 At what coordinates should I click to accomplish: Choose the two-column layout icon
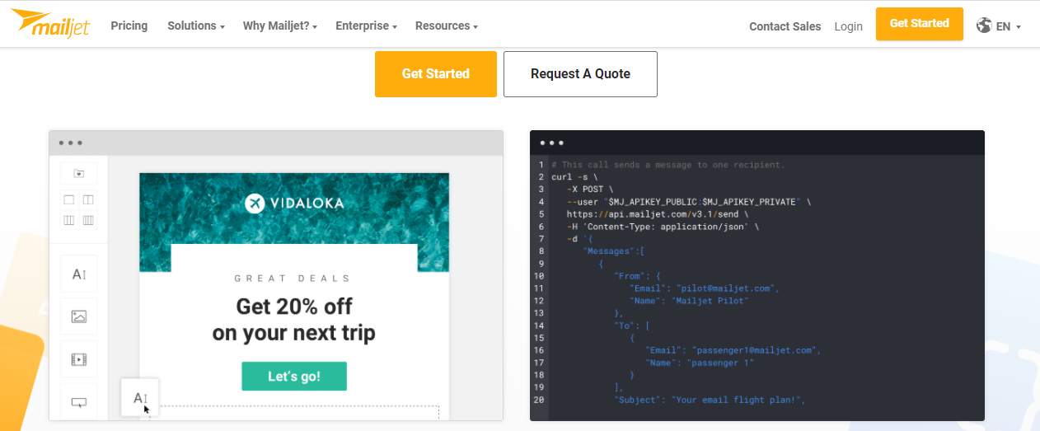click(x=88, y=200)
